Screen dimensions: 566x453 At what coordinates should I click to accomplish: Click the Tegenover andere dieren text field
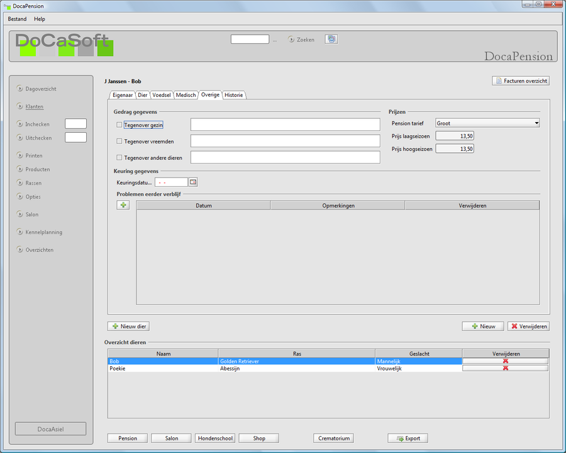click(286, 157)
